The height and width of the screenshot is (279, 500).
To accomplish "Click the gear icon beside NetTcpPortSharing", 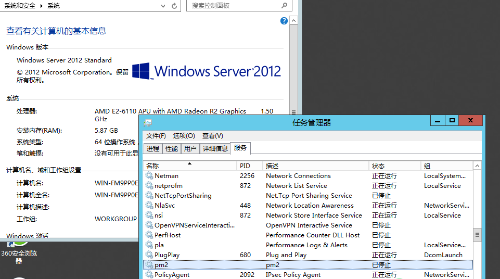I will pos(149,195).
